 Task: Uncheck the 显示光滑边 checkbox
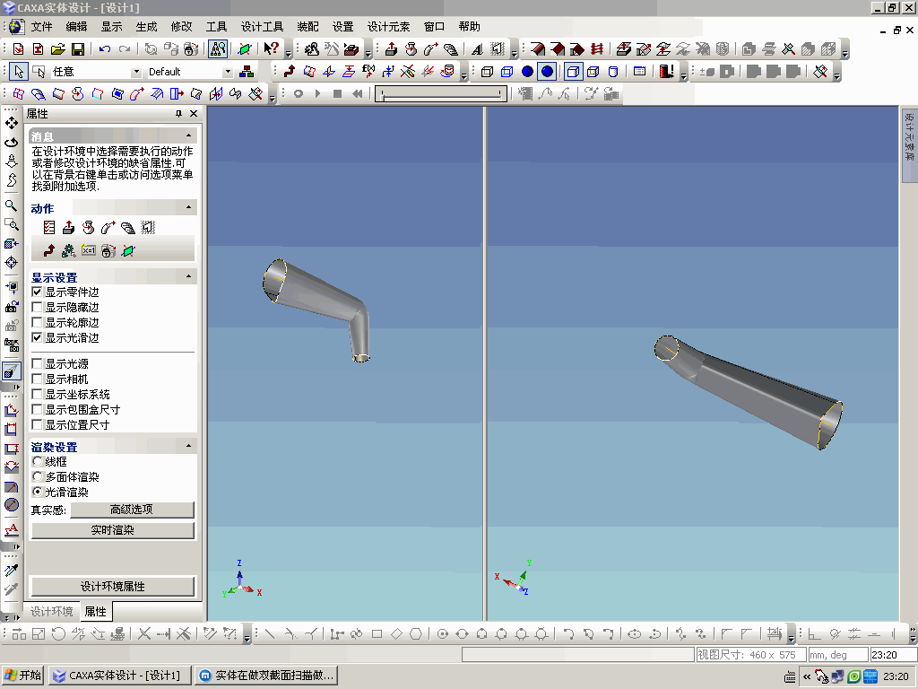pyautogui.click(x=37, y=337)
